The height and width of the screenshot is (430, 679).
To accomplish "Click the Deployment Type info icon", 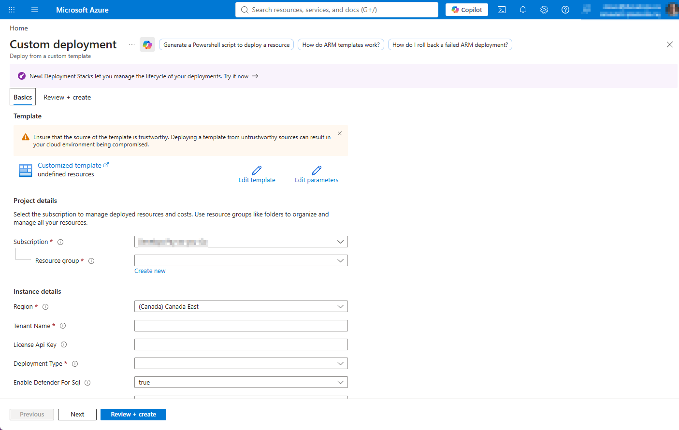I will [75, 364].
